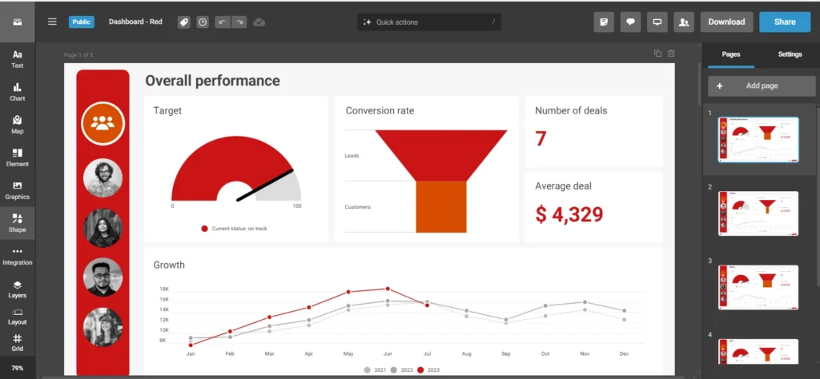820x379 pixels.
Task: Delete page trash icon above canvas
Action: 671,54
